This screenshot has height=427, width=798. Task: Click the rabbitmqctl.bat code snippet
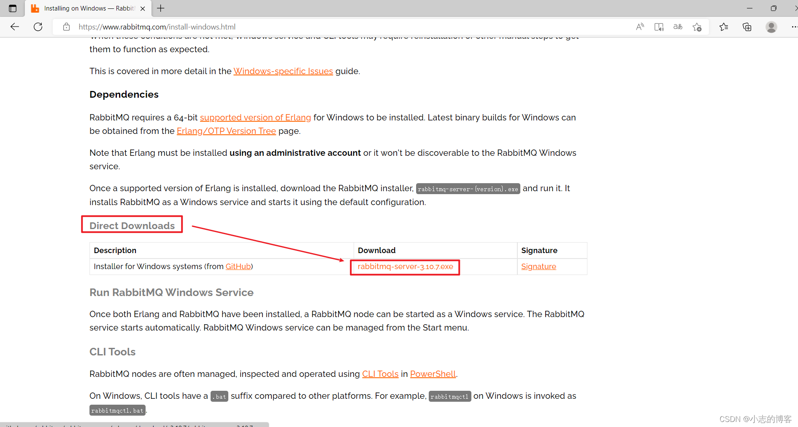[x=117, y=411]
